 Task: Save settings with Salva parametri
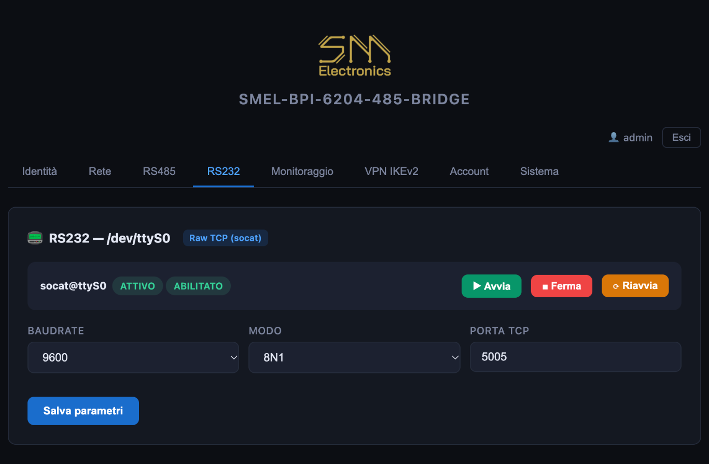pos(83,411)
